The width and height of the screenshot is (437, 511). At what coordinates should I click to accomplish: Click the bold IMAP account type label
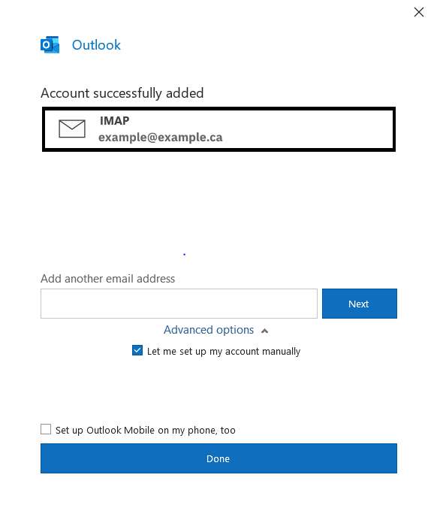115,120
